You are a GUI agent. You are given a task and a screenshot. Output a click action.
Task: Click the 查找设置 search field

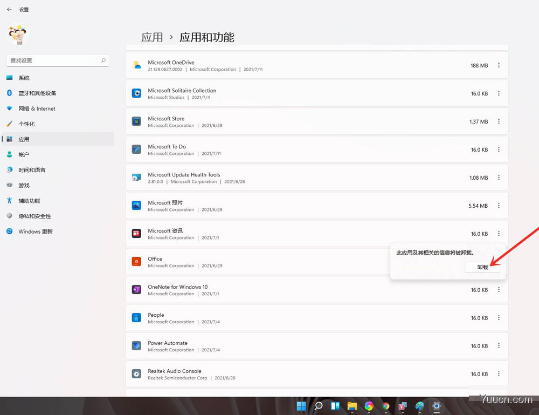click(58, 60)
